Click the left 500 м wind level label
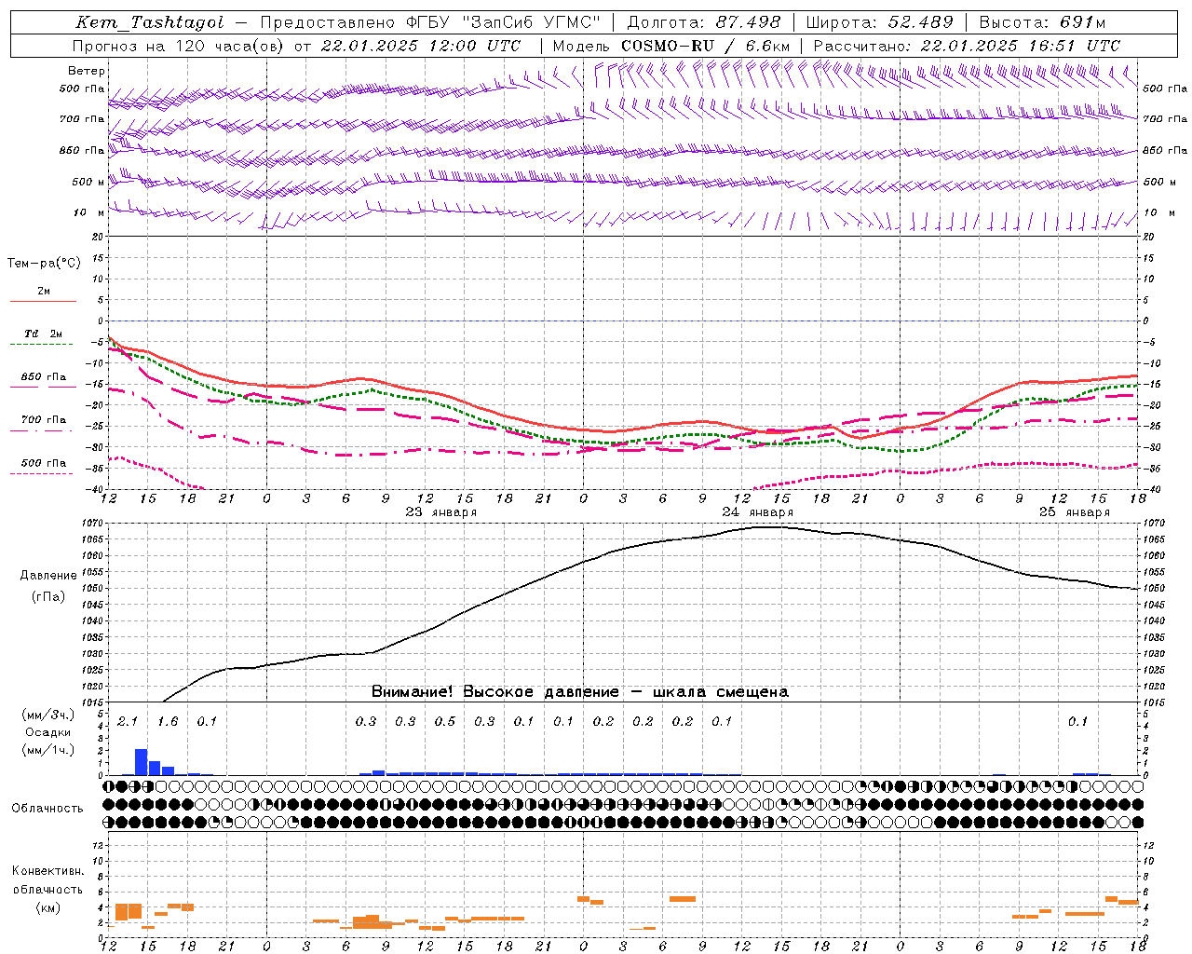 tap(88, 182)
